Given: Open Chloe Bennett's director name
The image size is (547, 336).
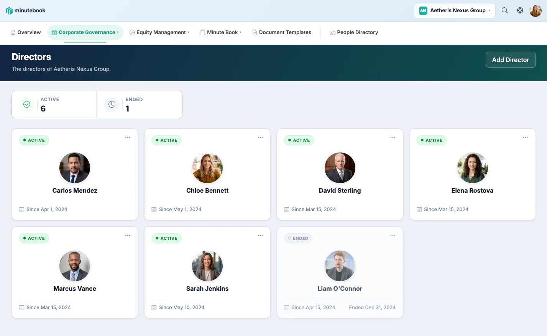Looking at the screenshot, I should point(207,191).
